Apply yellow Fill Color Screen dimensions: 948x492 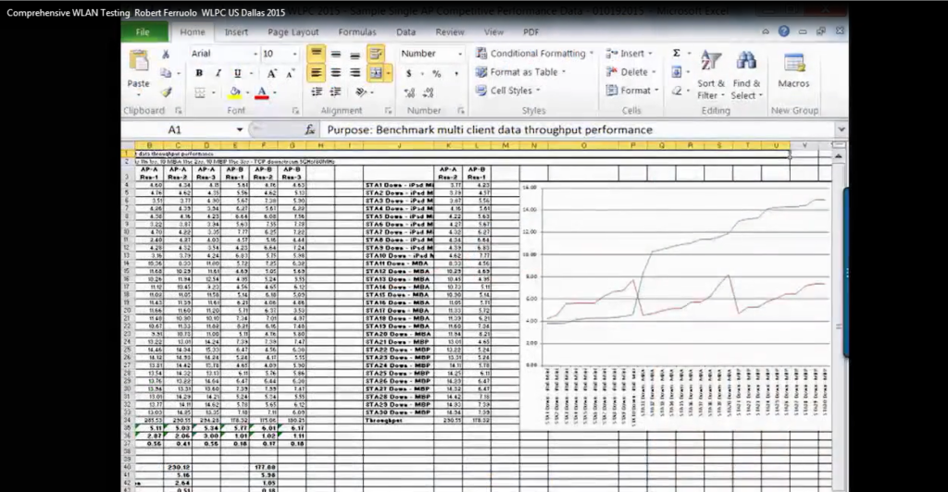click(x=235, y=92)
